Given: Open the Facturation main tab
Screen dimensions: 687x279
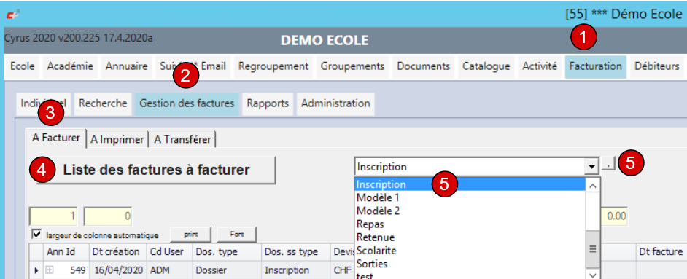Looking at the screenshot, I should [595, 66].
